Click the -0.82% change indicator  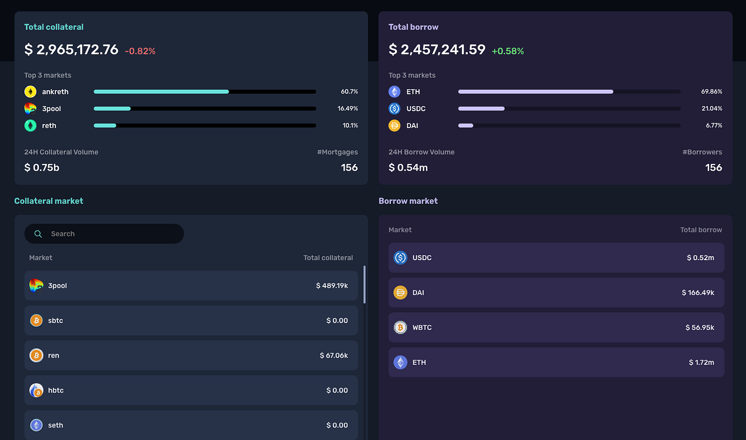pos(140,51)
